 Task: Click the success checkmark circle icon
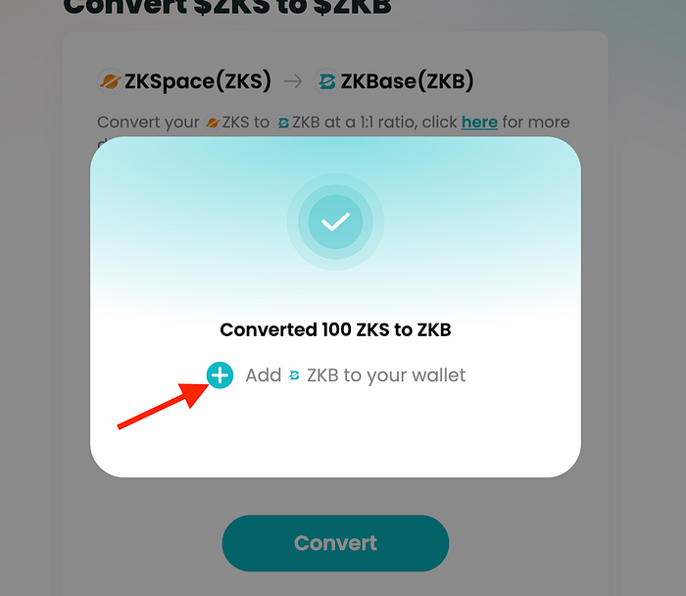[x=335, y=222]
